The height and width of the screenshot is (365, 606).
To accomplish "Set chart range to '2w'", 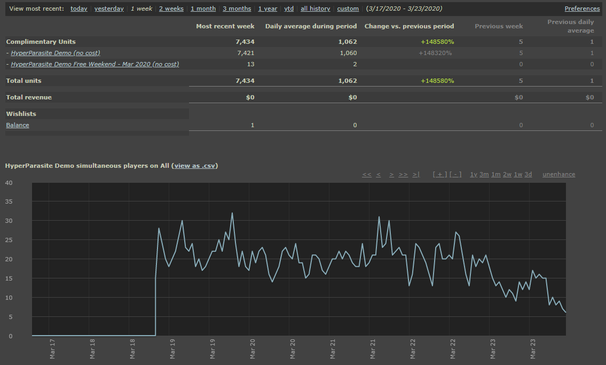I will coord(507,174).
